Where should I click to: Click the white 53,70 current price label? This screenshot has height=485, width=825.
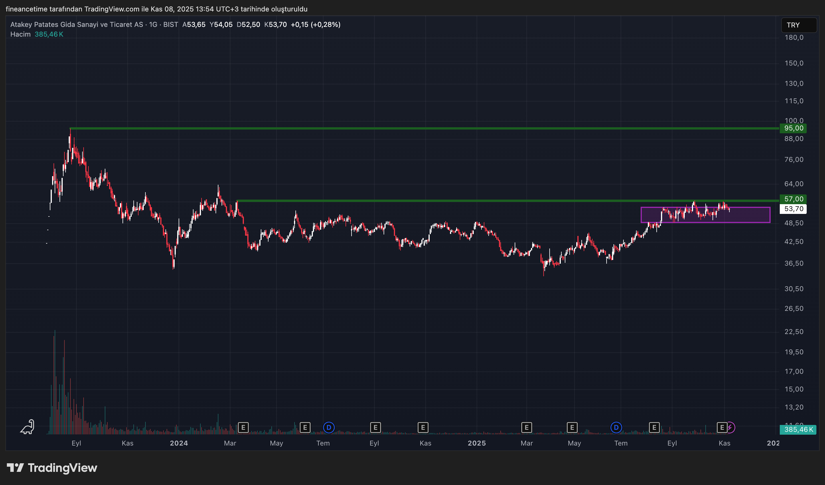click(x=793, y=209)
